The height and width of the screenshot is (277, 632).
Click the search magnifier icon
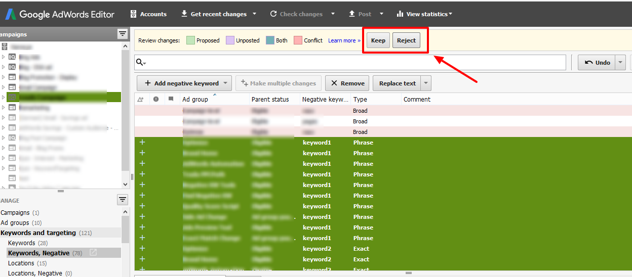pos(140,63)
